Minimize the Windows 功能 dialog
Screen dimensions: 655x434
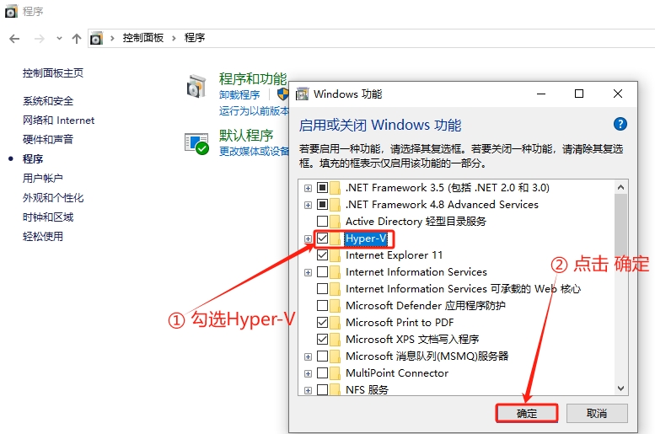pyautogui.click(x=541, y=94)
